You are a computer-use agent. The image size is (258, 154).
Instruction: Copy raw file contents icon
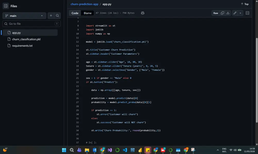point(222,13)
